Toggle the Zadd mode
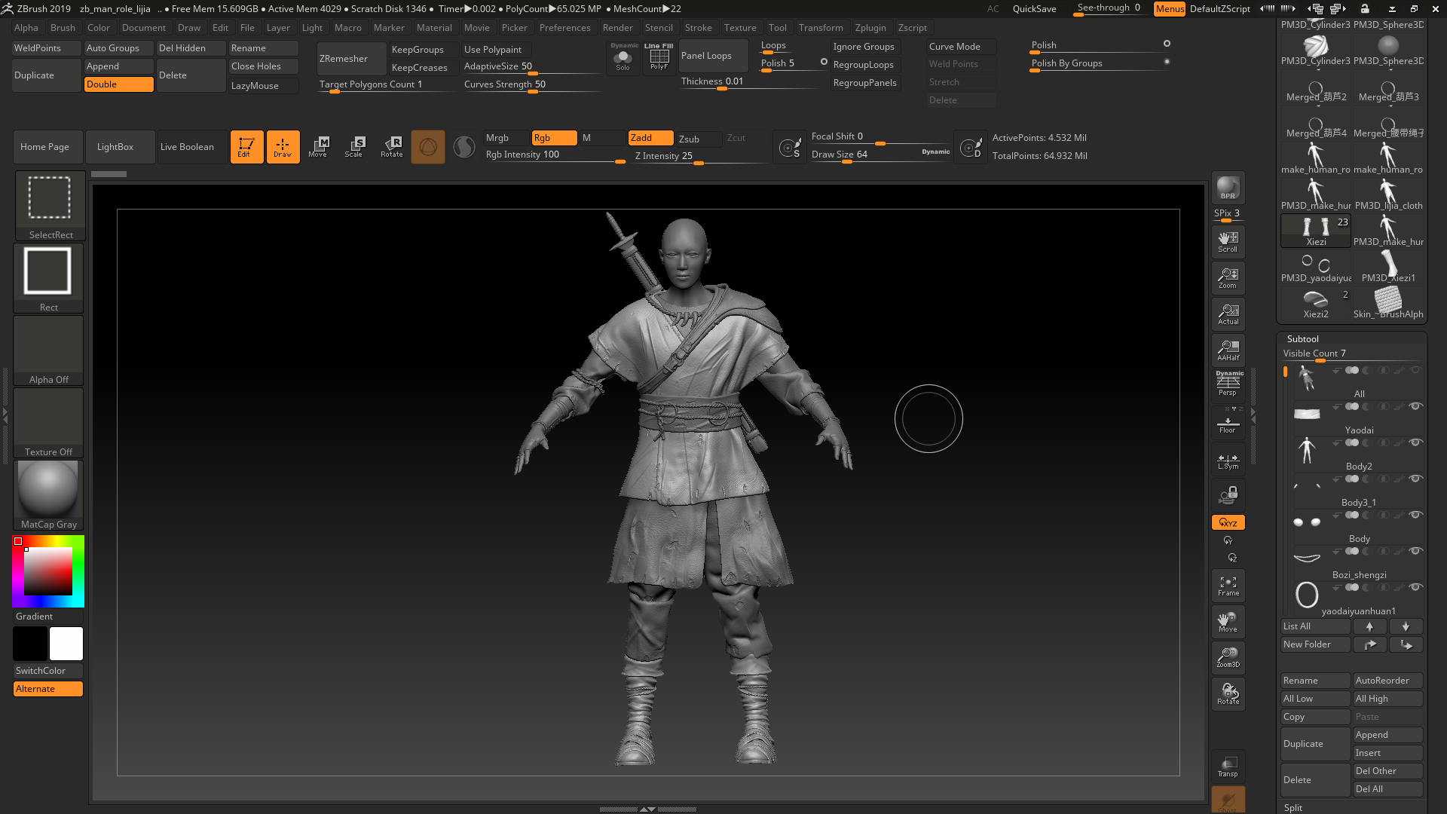The width and height of the screenshot is (1447, 814). [x=650, y=138]
